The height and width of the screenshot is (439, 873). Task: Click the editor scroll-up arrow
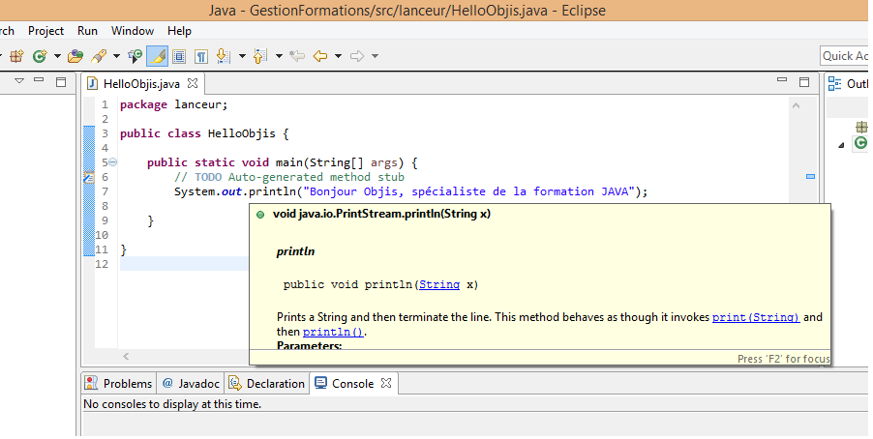tap(797, 105)
